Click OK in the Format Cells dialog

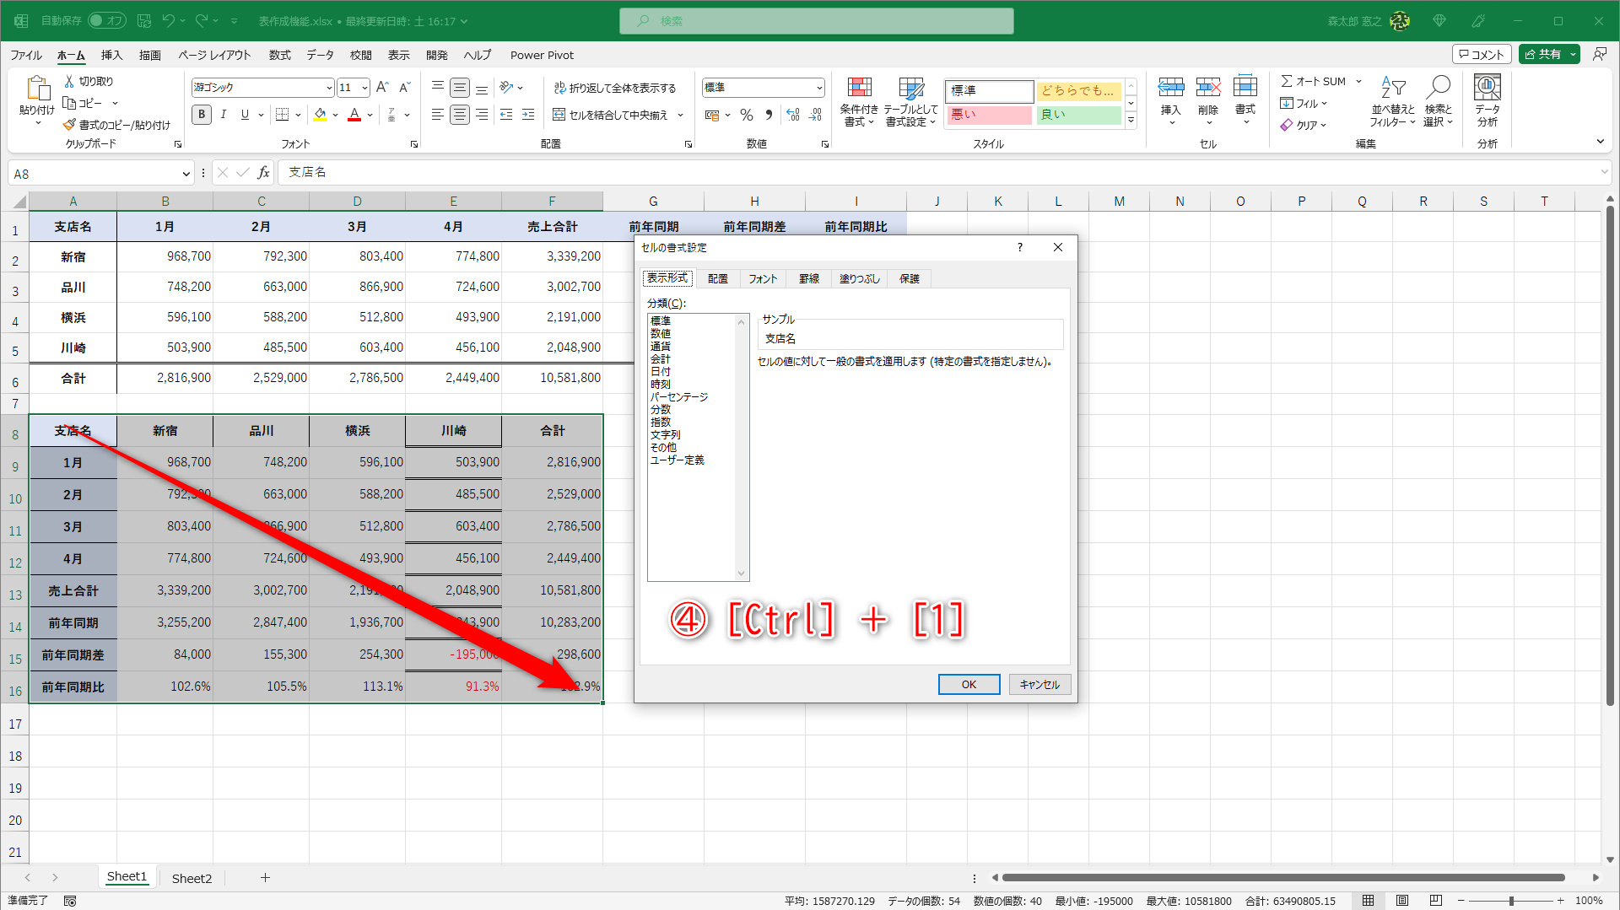point(969,684)
